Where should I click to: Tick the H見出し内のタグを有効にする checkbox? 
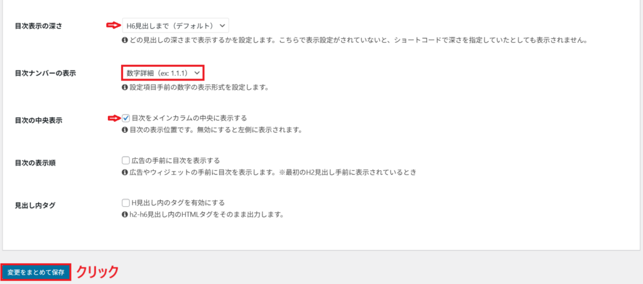(126, 203)
